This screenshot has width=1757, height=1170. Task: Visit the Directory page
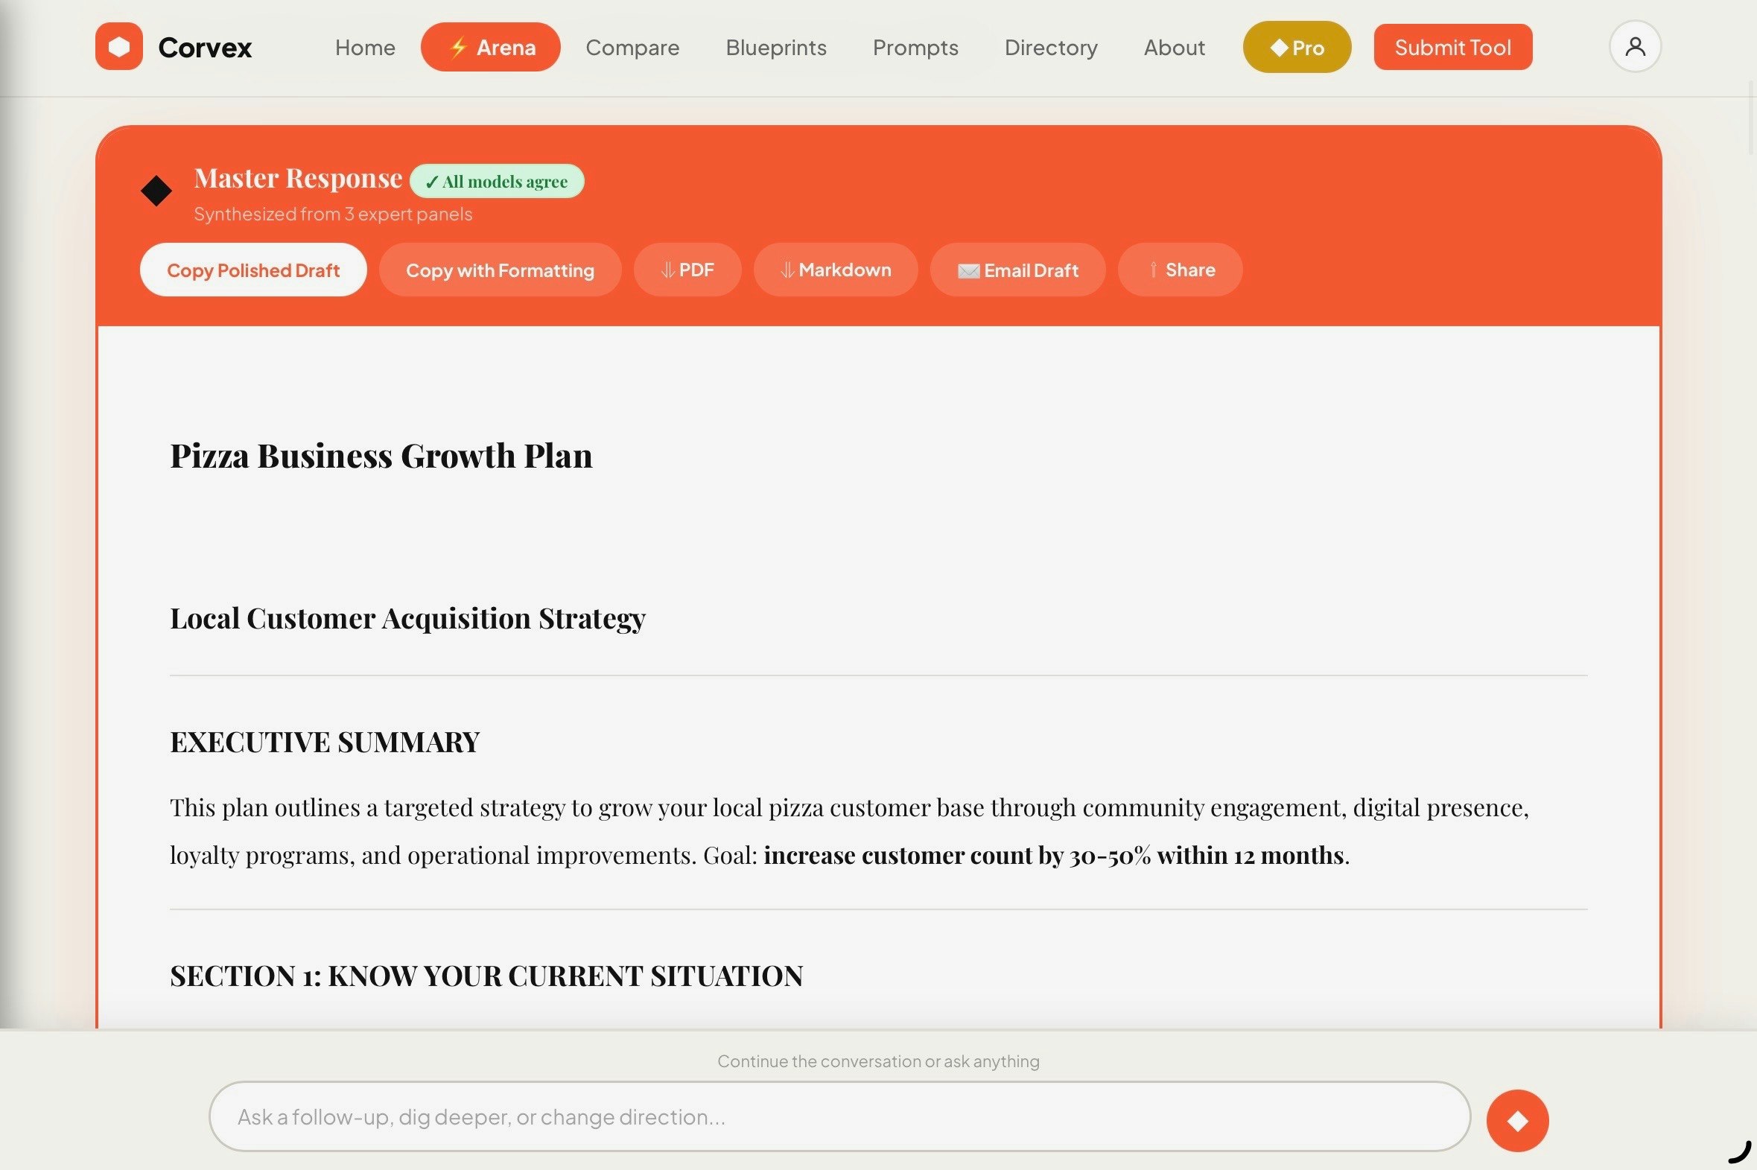pos(1050,47)
